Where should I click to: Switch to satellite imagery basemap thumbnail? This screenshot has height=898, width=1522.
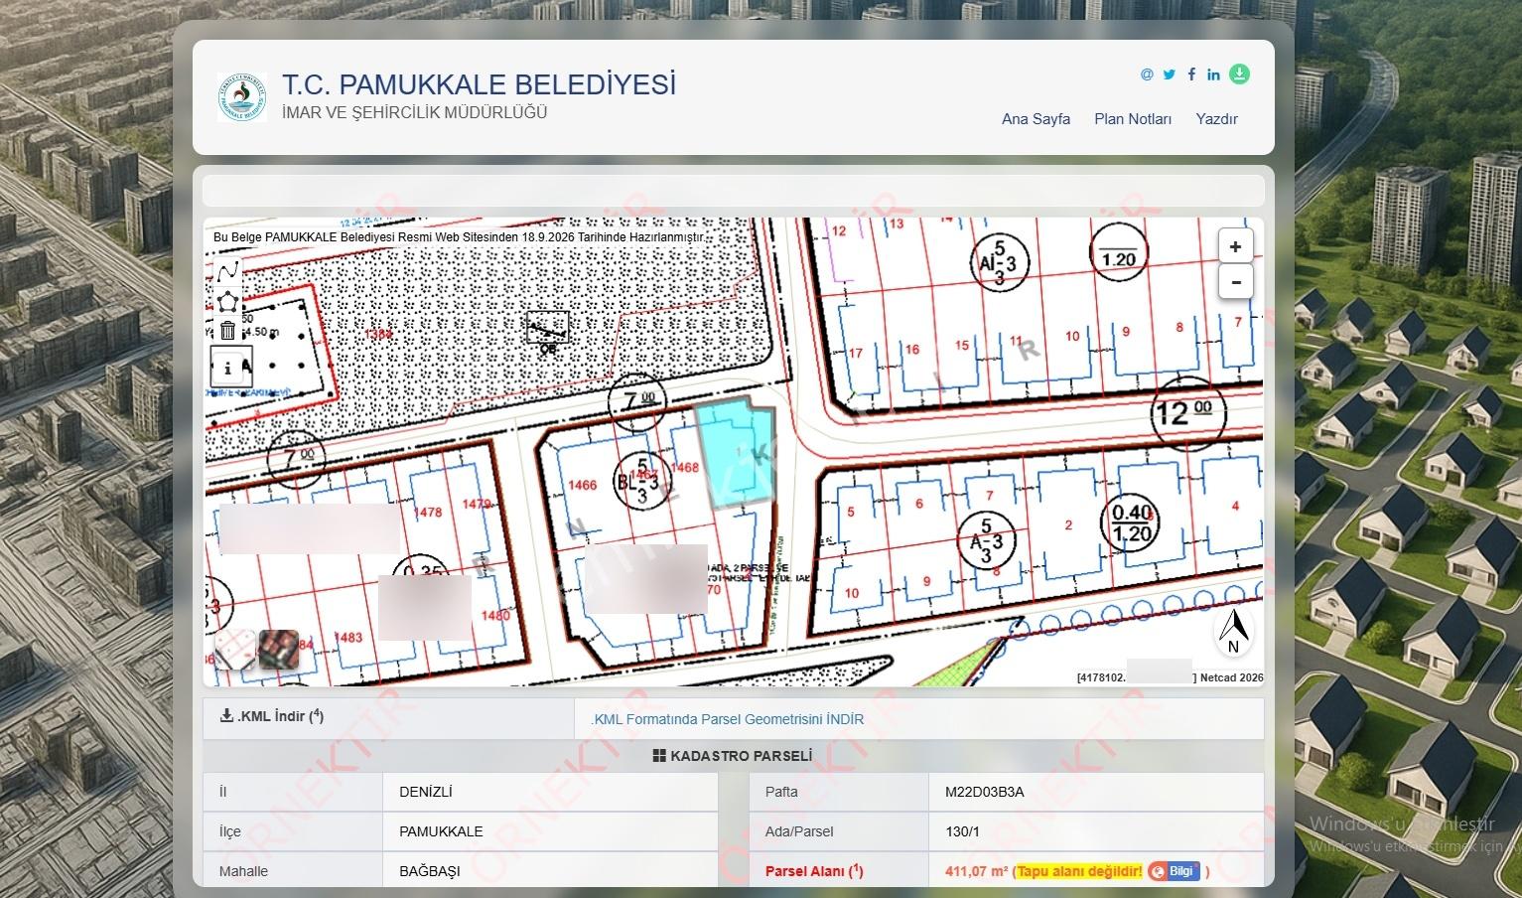[x=279, y=650]
